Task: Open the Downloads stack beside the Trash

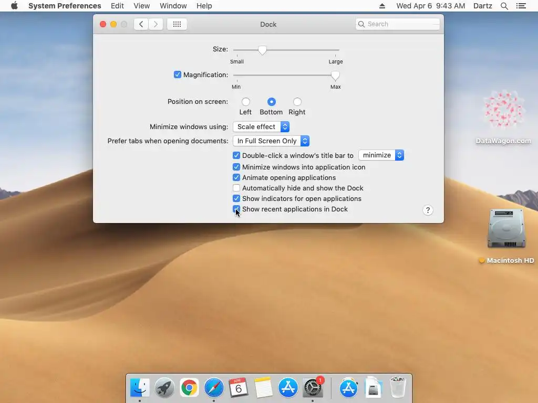Action: [x=374, y=388]
